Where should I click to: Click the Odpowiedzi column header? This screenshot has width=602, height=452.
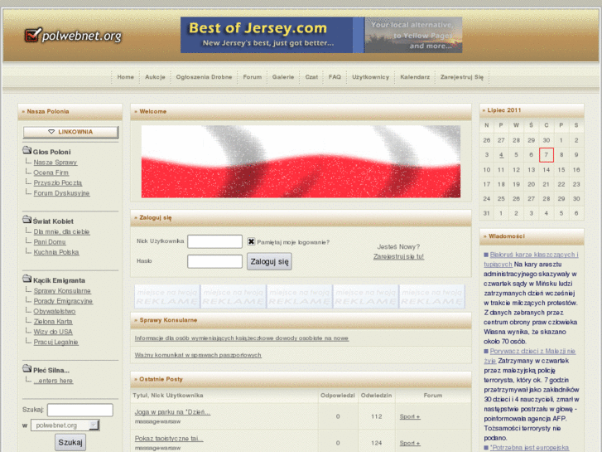(338, 396)
